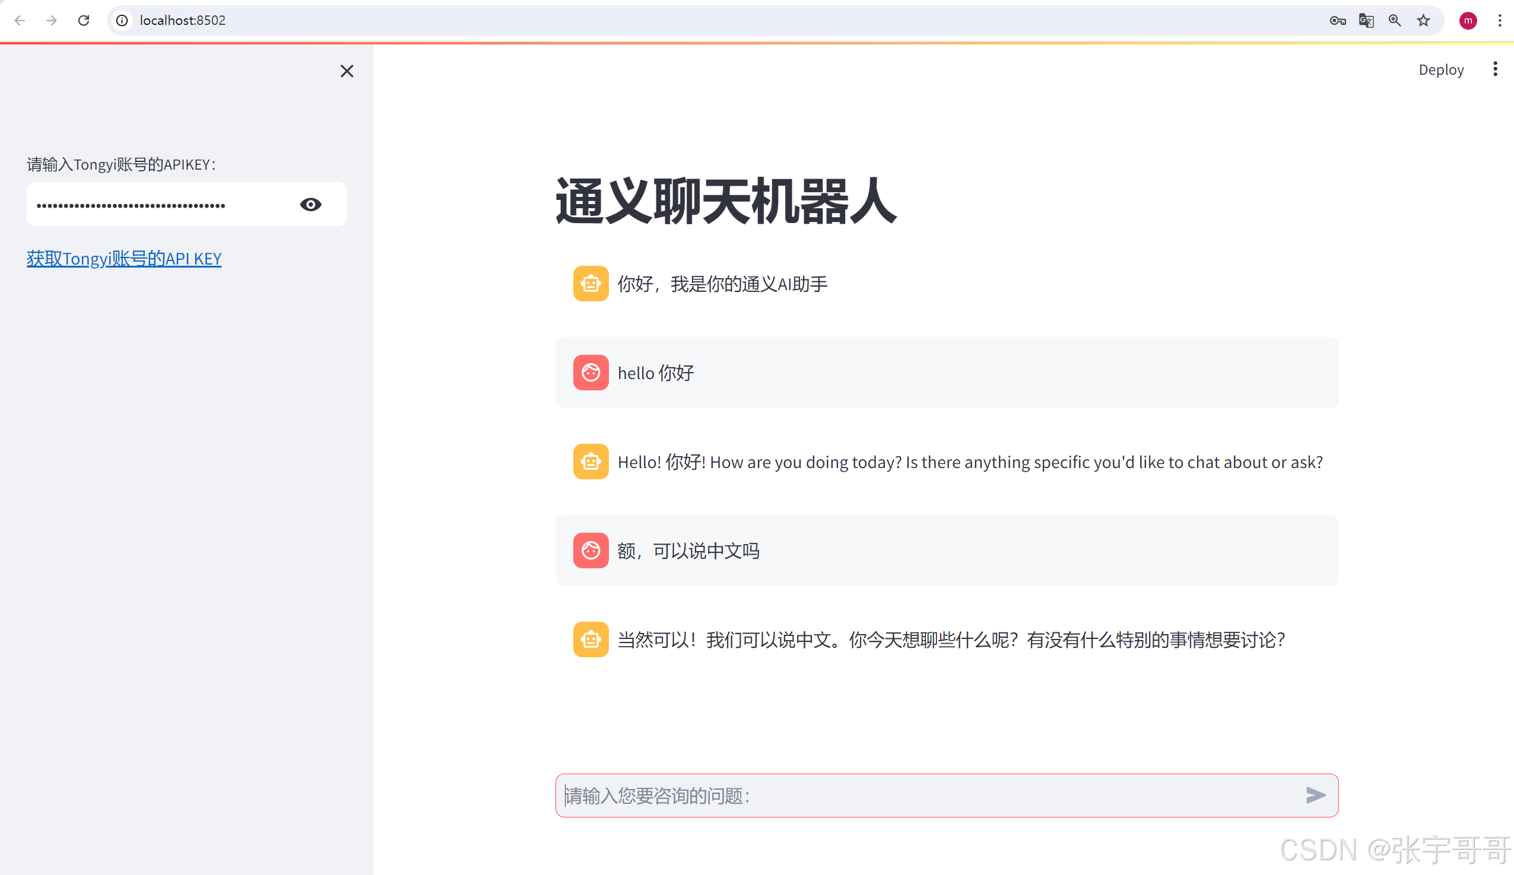Viewport: 1514px width, 875px height.
Task: Reveal API key with eye icon
Action: 310,204
